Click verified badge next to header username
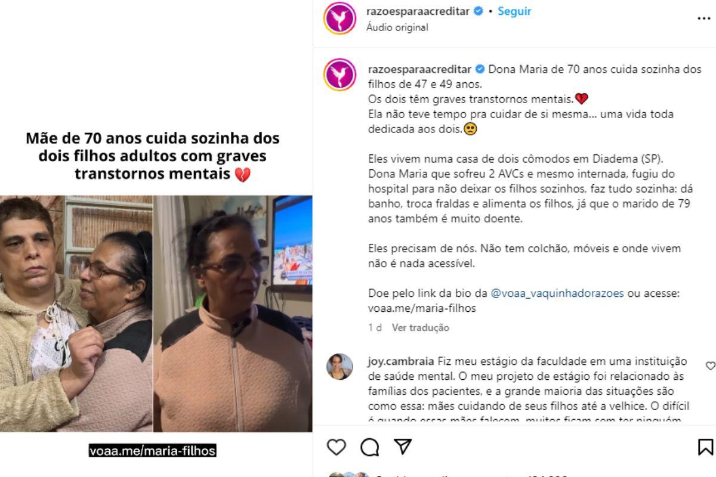 tap(478, 11)
